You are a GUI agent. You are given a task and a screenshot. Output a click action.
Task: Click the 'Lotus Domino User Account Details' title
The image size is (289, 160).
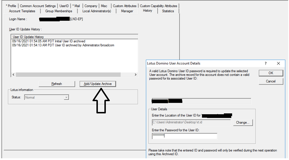click(174, 63)
